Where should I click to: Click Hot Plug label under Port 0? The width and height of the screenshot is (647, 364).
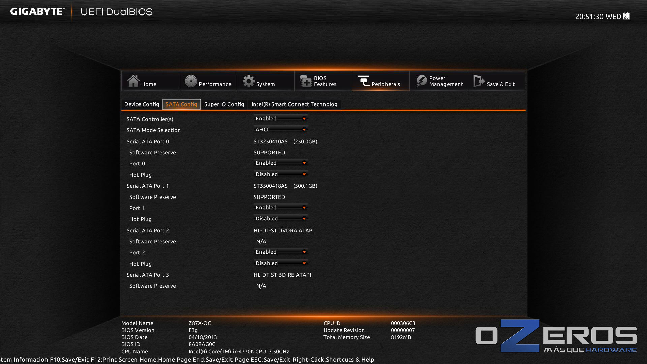141,175
